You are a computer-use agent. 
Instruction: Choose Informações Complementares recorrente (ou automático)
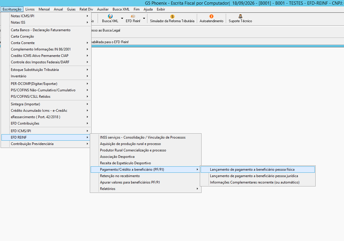click(258, 182)
